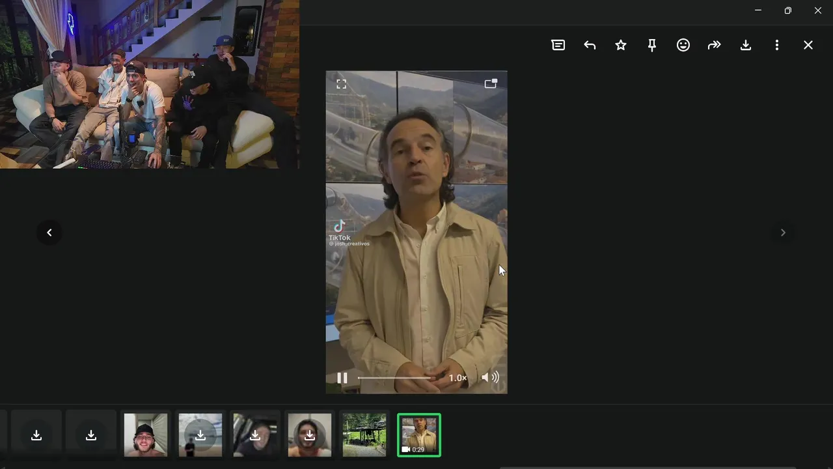Image resolution: width=833 pixels, height=469 pixels.
Task: Download the close-up face thumbnail
Action: (310, 434)
